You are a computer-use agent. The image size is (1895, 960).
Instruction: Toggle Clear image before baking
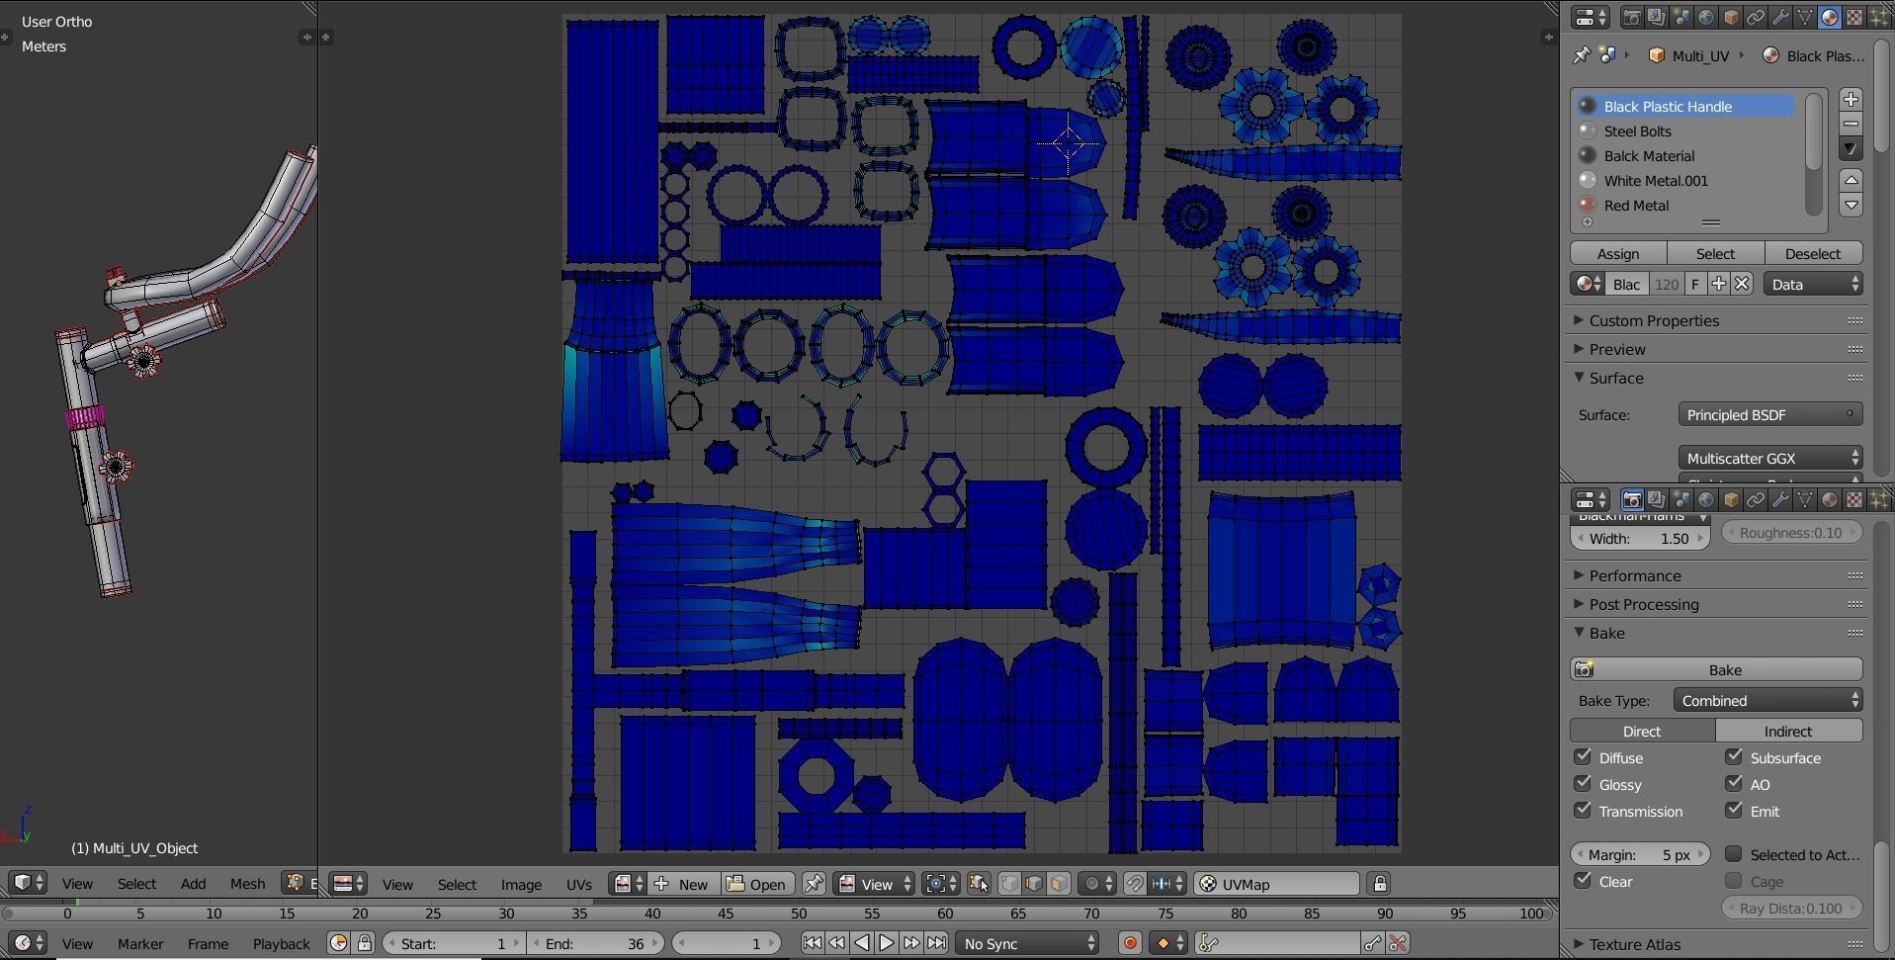point(1583,881)
